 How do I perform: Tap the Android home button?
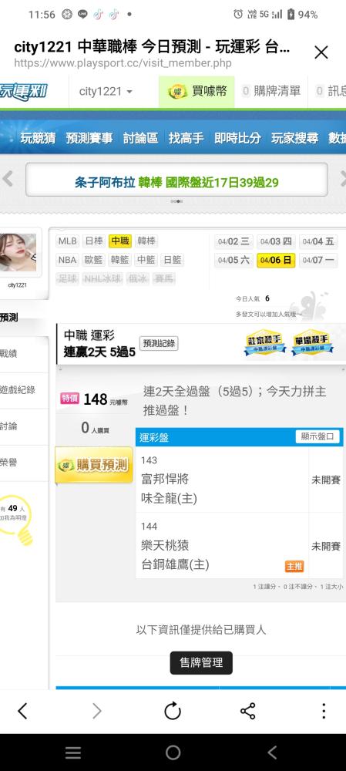173,752
